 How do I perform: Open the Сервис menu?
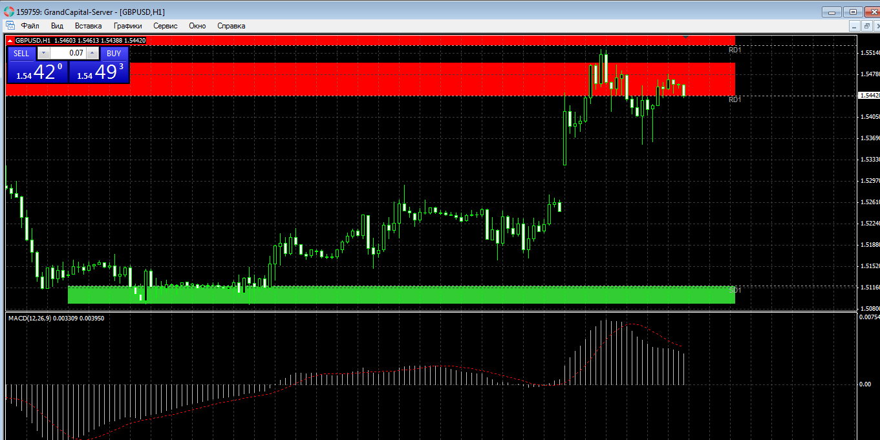tap(166, 26)
